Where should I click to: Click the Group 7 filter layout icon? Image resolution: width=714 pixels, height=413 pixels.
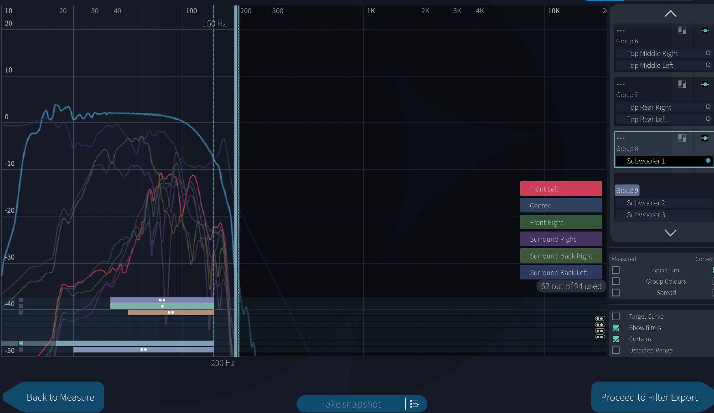[x=682, y=84]
